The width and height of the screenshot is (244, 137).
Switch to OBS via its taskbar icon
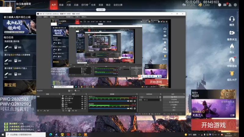click(x=74, y=135)
